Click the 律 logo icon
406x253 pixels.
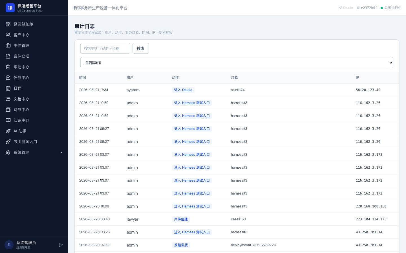pos(10,8)
